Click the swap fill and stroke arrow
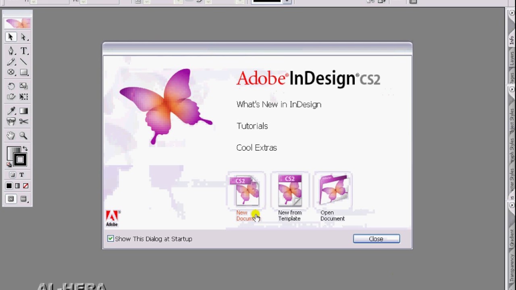516x290 pixels. [x=25, y=149]
